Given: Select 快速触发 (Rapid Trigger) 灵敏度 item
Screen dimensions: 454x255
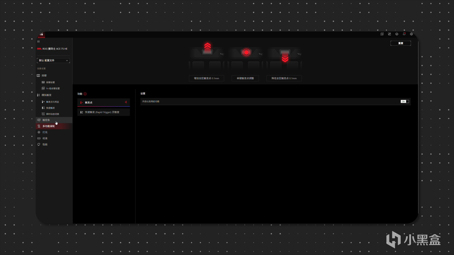Looking at the screenshot, I should (x=104, y=112).
